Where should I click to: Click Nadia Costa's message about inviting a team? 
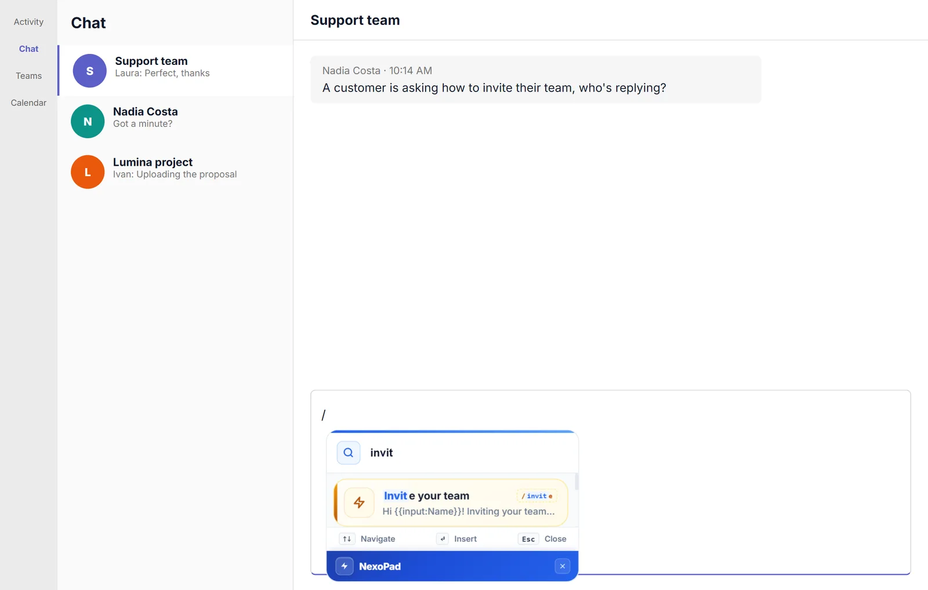pos(536,80)
